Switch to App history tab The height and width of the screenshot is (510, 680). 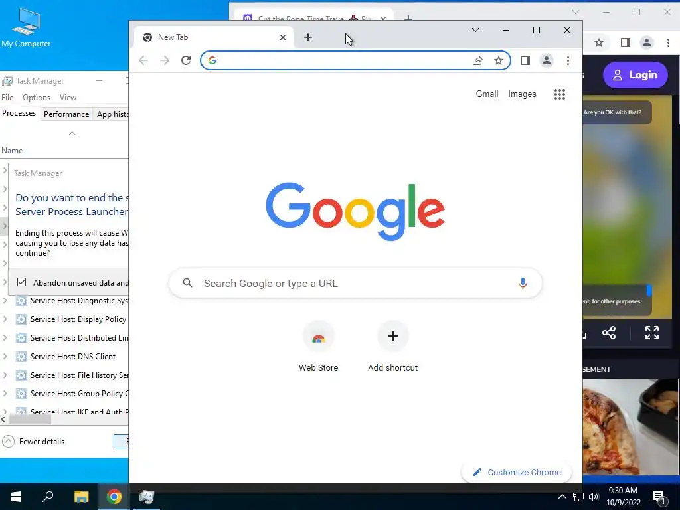112,114
